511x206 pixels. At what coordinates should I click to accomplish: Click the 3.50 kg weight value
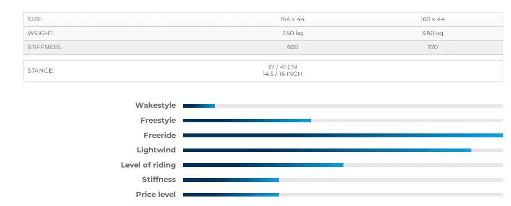coord(292,33)
